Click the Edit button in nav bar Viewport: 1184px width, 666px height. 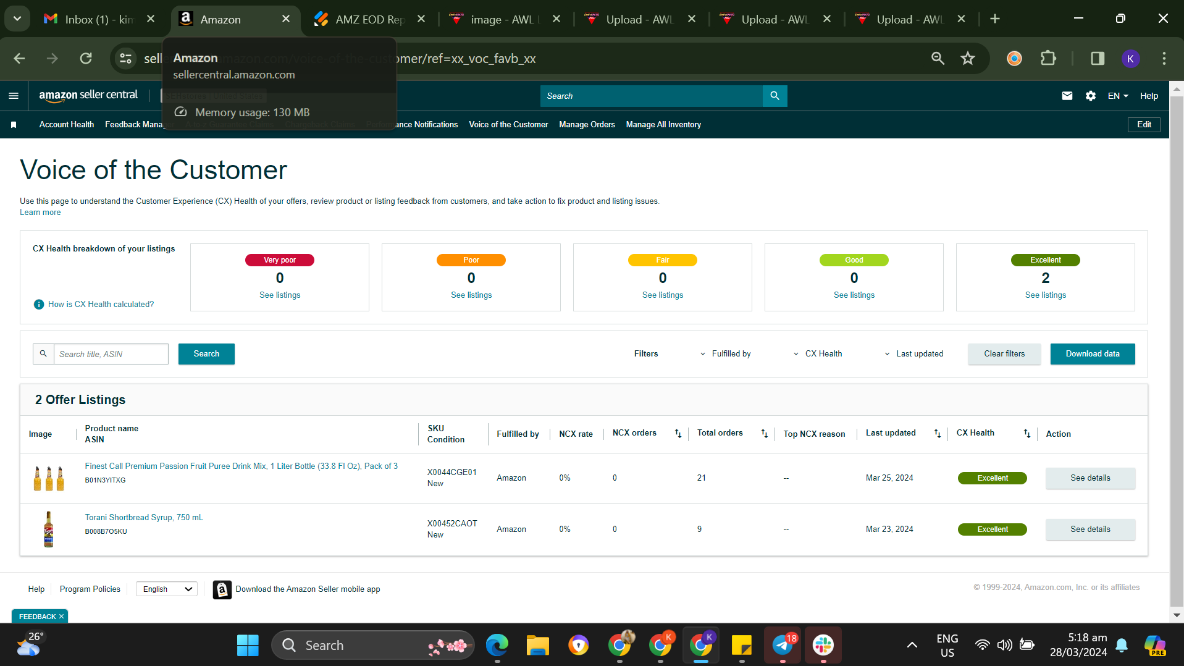pyautogui.click(x=1144, y=125)
